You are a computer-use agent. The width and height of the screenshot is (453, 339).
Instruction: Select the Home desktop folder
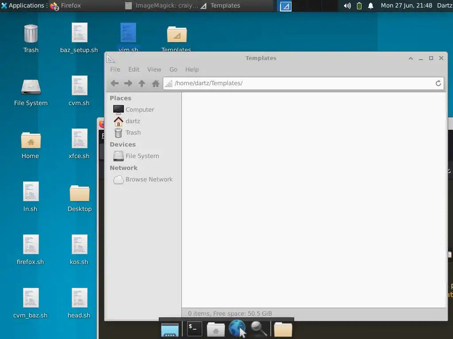click(31, 145)
